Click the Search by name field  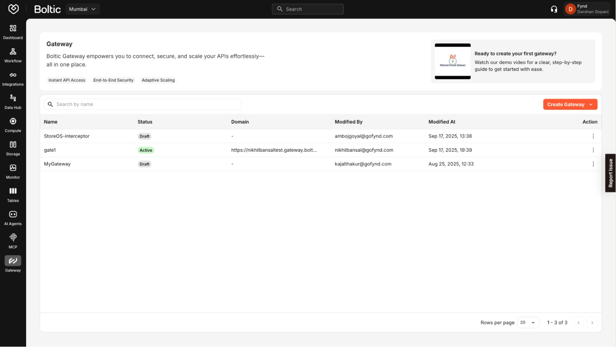pyautogui.click(x=143, y=104)
